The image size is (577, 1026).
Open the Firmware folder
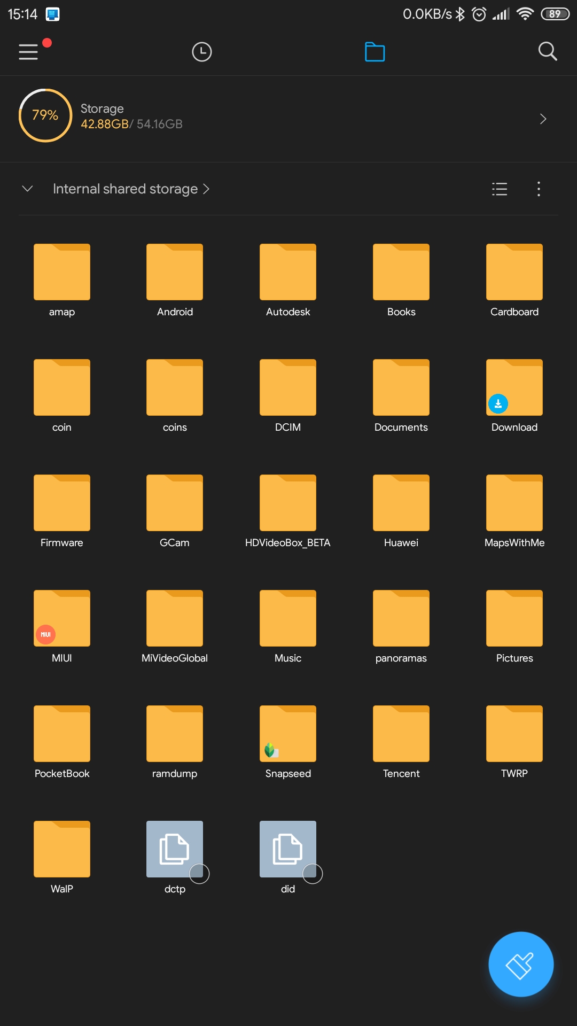(x=62, y=511)
